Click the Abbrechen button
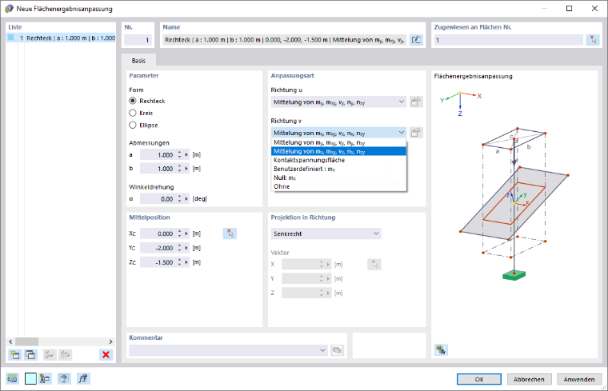This screenshot has height=391, width=608. (529, 379)
